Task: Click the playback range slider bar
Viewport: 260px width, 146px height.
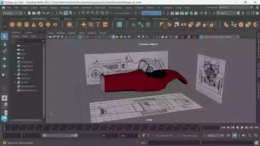Action: pos(60,136)
